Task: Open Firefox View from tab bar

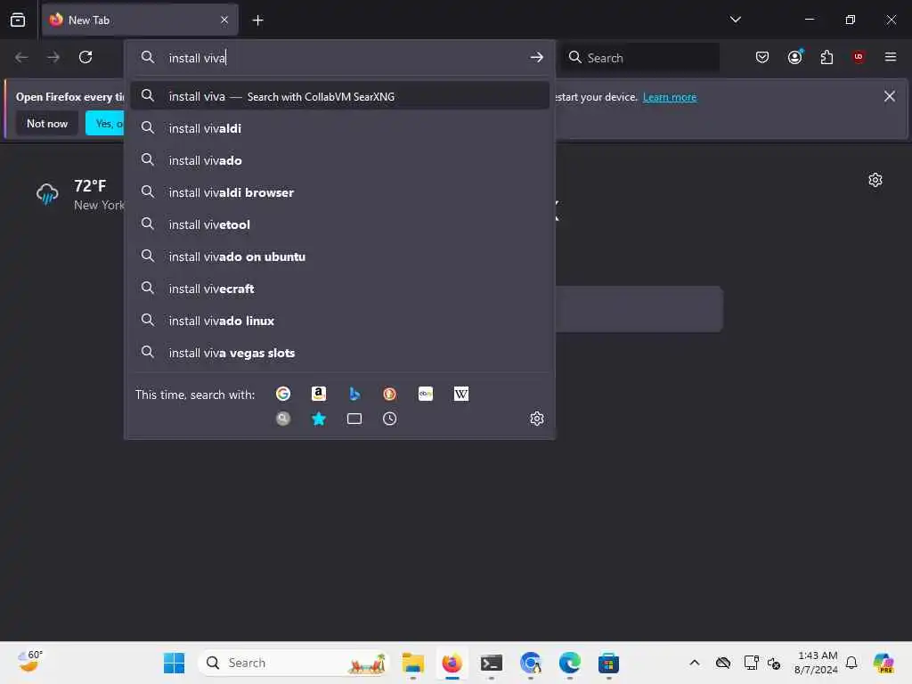Action: pos(18,20)
